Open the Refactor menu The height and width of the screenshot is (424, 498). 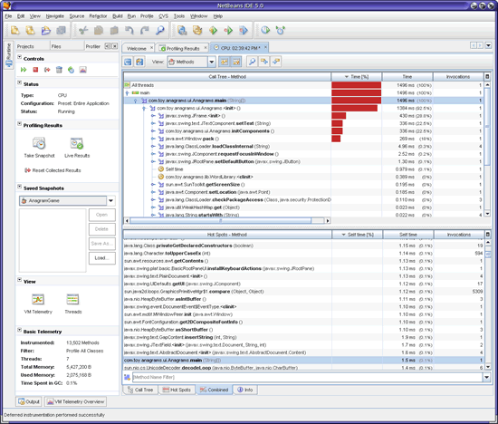(x=98, y=16)
